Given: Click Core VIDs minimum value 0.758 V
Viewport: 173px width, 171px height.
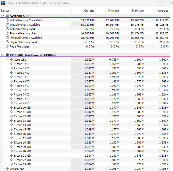Looking at the screenshot, I should click(114, 60).
